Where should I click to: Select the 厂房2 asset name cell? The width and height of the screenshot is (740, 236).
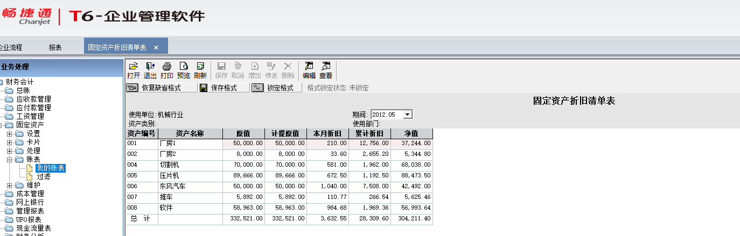[190, 154]
